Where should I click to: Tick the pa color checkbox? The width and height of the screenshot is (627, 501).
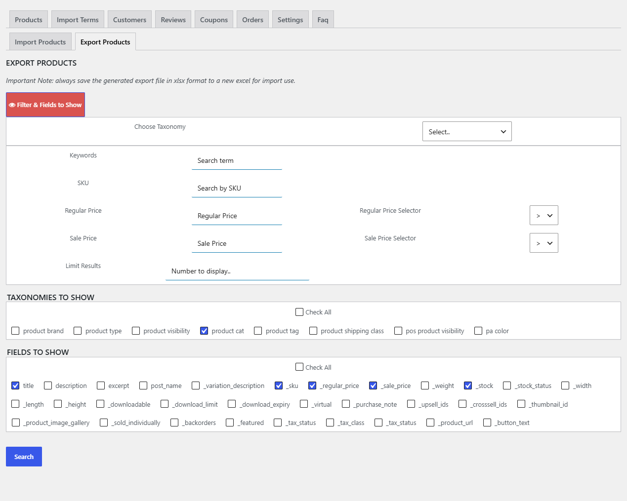click(478, 331)
